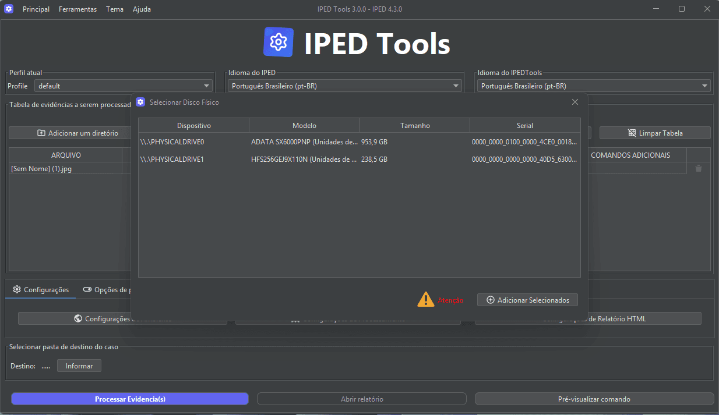Click the trash icon in the [Sem Nome] row
The image size is (719, 415).
699,168
